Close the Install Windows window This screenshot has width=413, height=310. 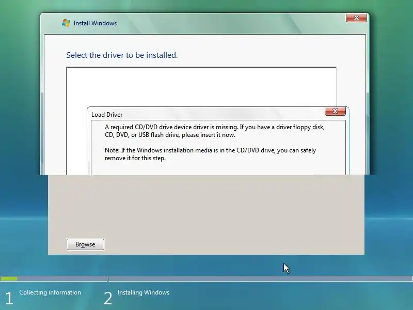click(356, 18)
